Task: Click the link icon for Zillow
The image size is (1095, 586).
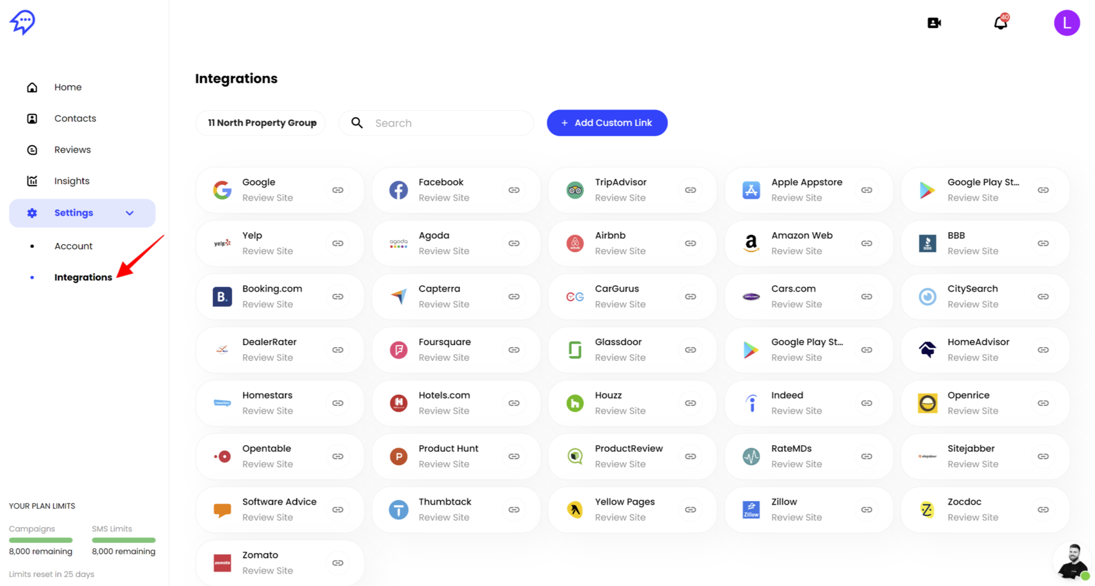Action: coord(866,510)
